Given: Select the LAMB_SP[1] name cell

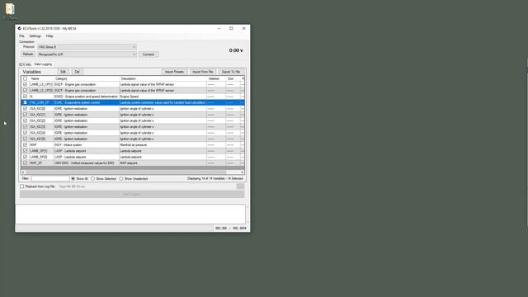Looking at the screenshot, I should point(41,151).
